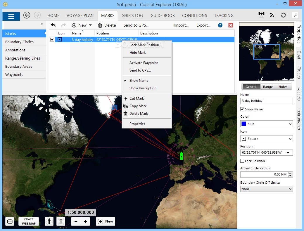The width and height of the screenshot is (304, 231).
Task: Toggle Show Name in context menu
Action: [x=147, y=81]
